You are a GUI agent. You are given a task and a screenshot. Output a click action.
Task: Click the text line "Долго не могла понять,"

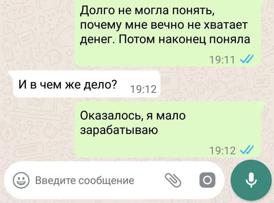(x=147, y=11)
